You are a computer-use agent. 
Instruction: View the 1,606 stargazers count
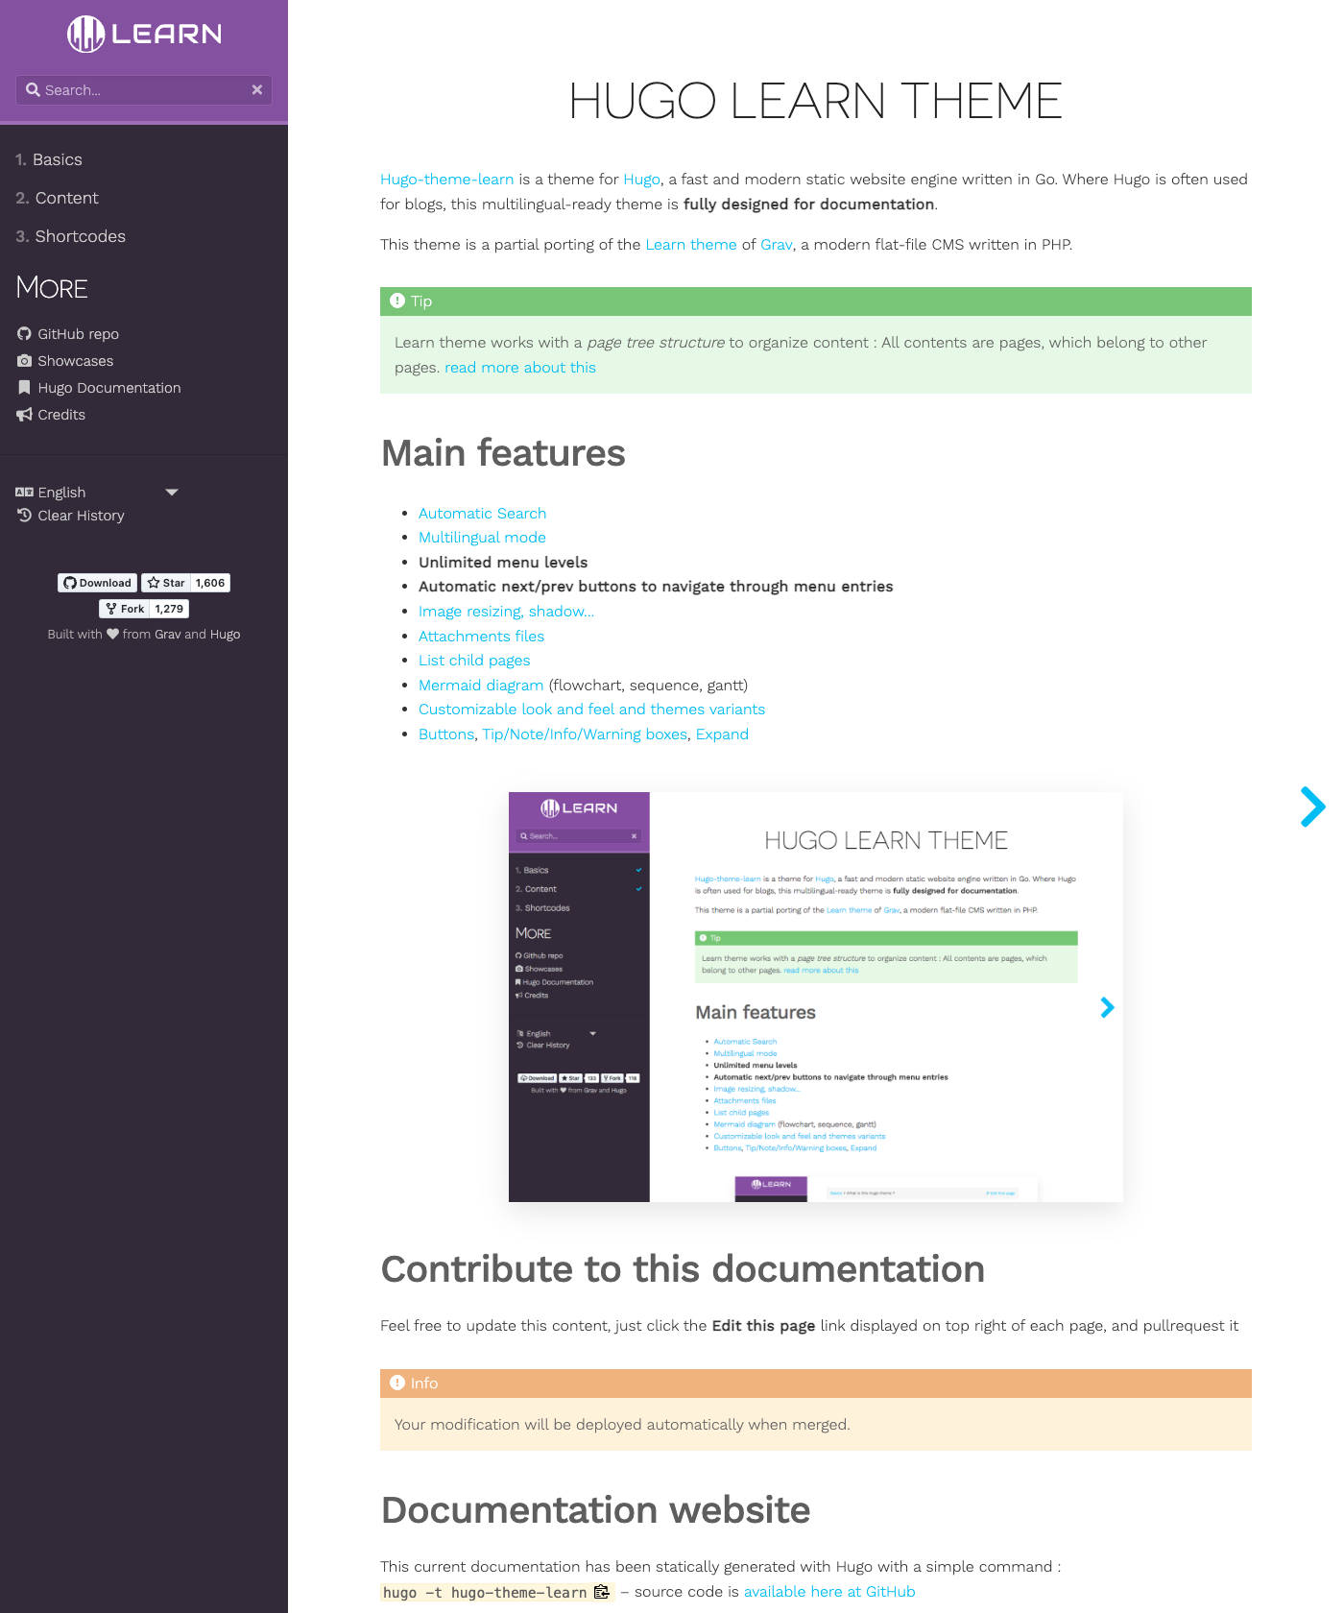(x=210, y=583)
